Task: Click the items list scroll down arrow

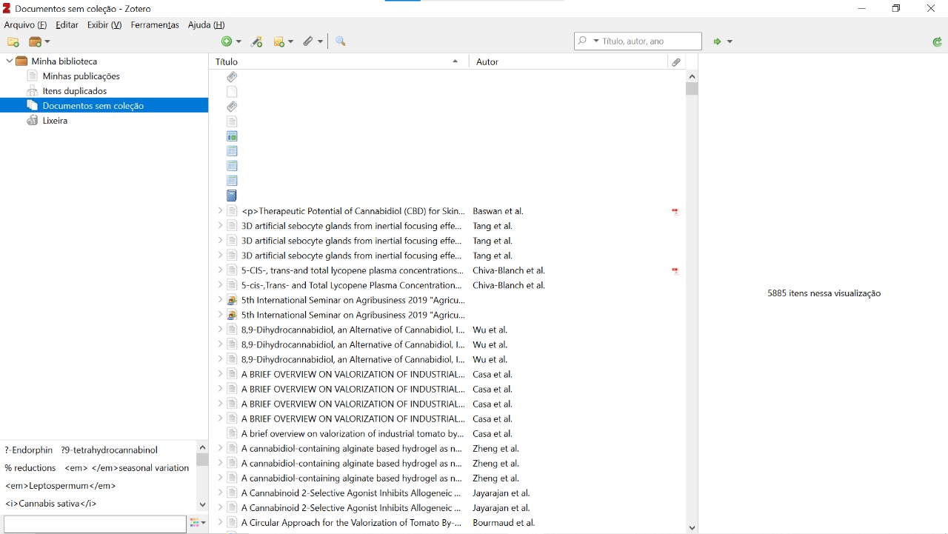Action: tap(692, 528)
